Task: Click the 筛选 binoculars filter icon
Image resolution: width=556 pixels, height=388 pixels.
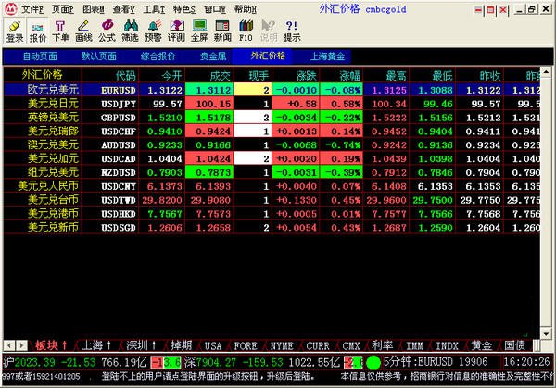Action: (130, 31)
